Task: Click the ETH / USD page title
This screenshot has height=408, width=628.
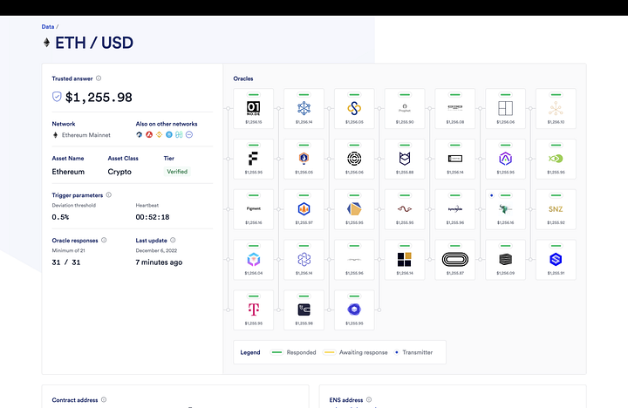Action: [x=93, y=43]
